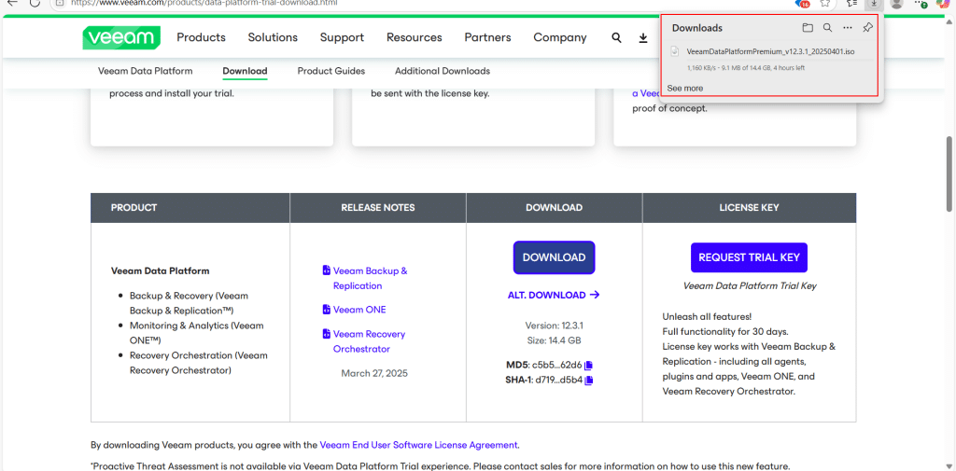Viewport: 956px width, 471px height.
Task: Open the Products menu
Action: (202, 38)
